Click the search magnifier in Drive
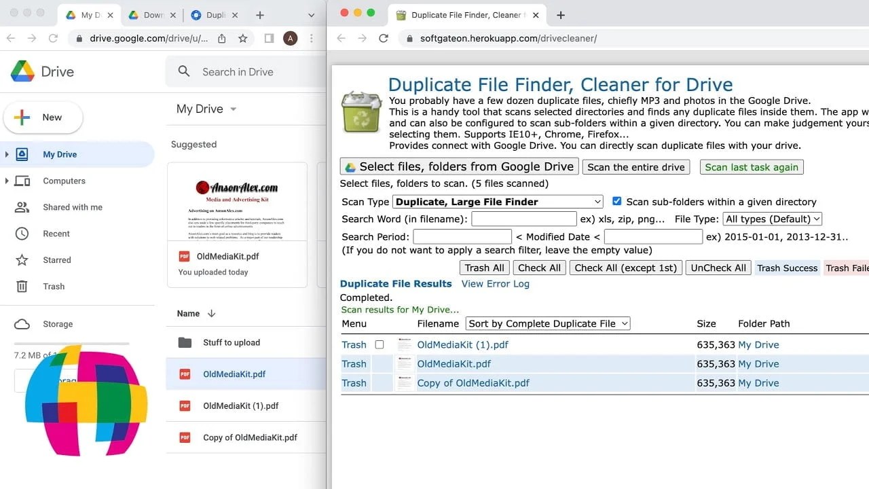This screenshot has height=489, width=869. (183, 71)
